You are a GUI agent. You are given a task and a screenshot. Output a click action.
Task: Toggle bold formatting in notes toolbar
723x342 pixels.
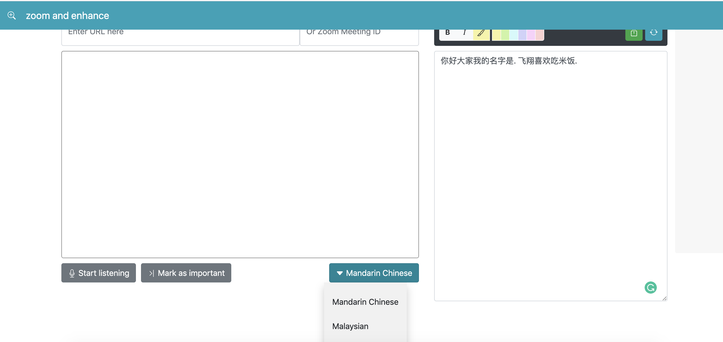coord(447,33)
